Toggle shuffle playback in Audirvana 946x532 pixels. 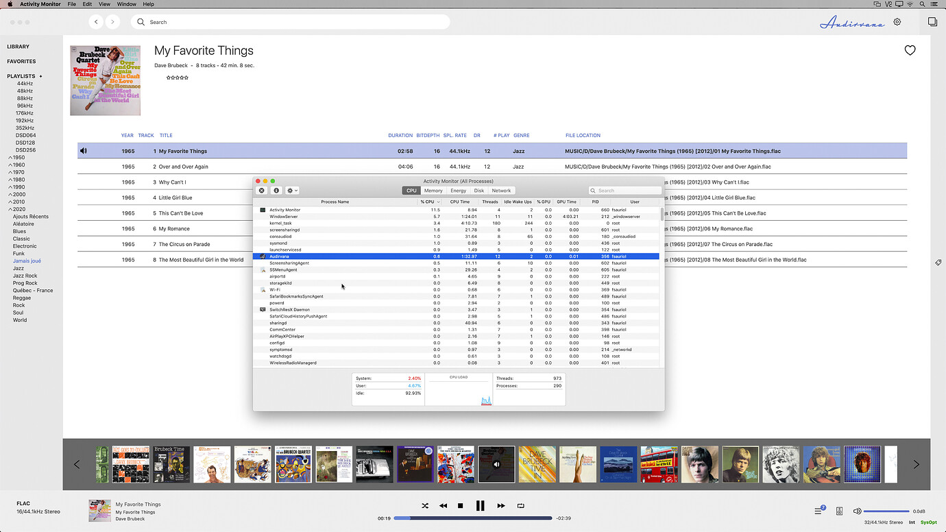click(x=425, y=505)
